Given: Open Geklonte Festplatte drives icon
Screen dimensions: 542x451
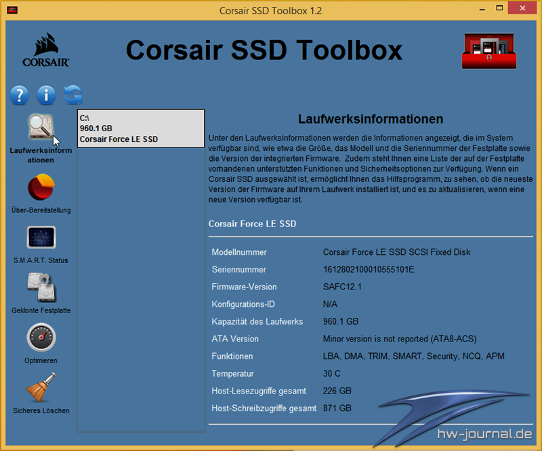Looking at the screenshot, I should point(41,287).
